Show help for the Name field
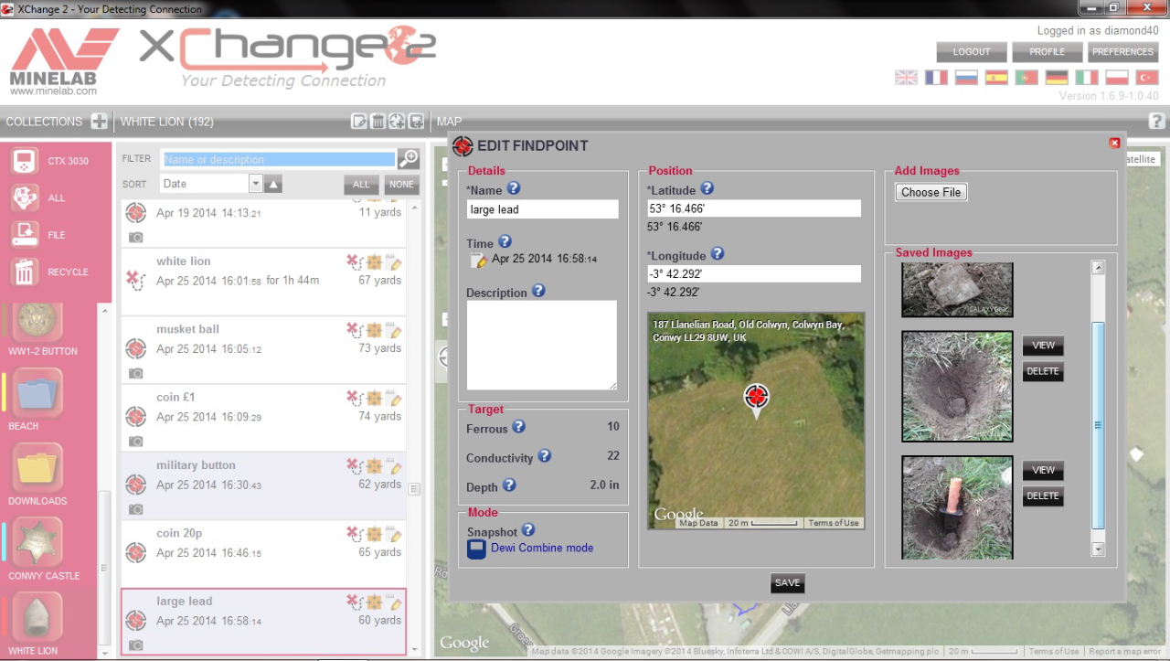 pyautogui.click(x=513, y=188)
